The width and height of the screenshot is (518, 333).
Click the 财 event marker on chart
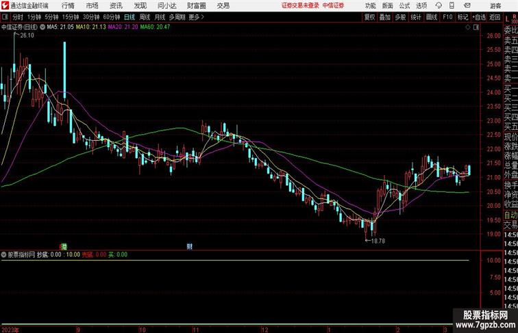189,246
